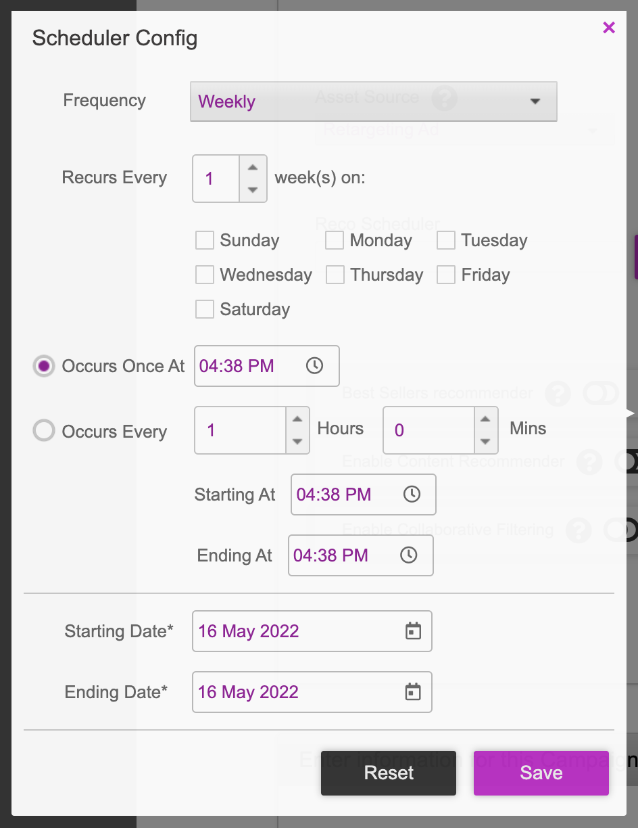Tick the Thursday checkbox
638x828 pixels.
(335, 275)
